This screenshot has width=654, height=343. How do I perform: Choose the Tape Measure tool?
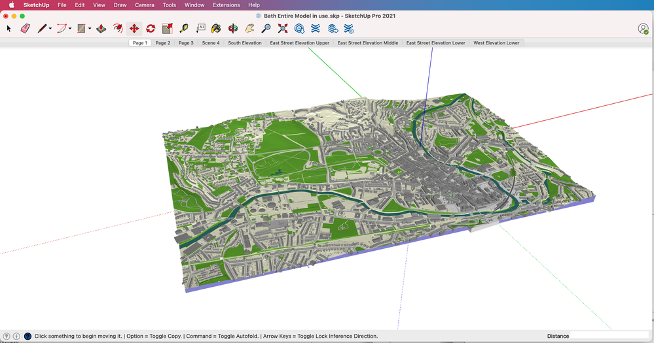[x=184, y=28]
